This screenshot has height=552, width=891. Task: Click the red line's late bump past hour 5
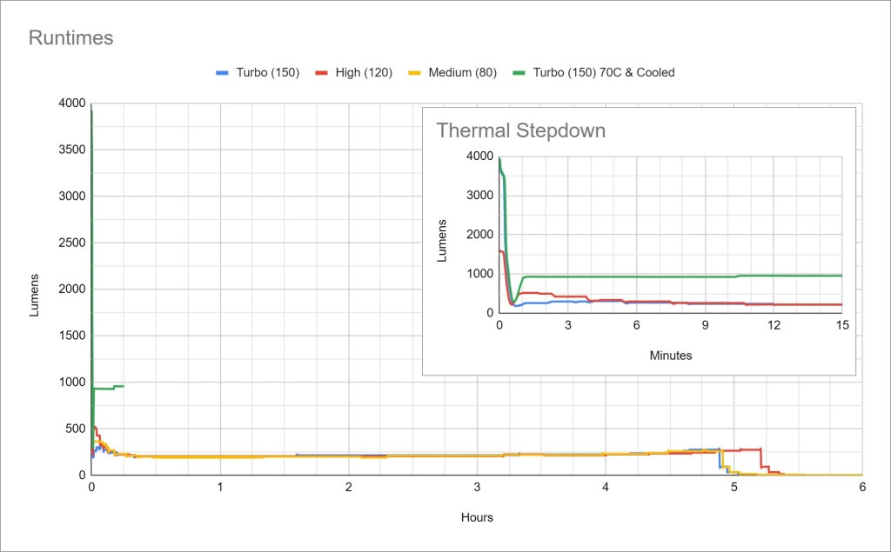tap(748, 449)
